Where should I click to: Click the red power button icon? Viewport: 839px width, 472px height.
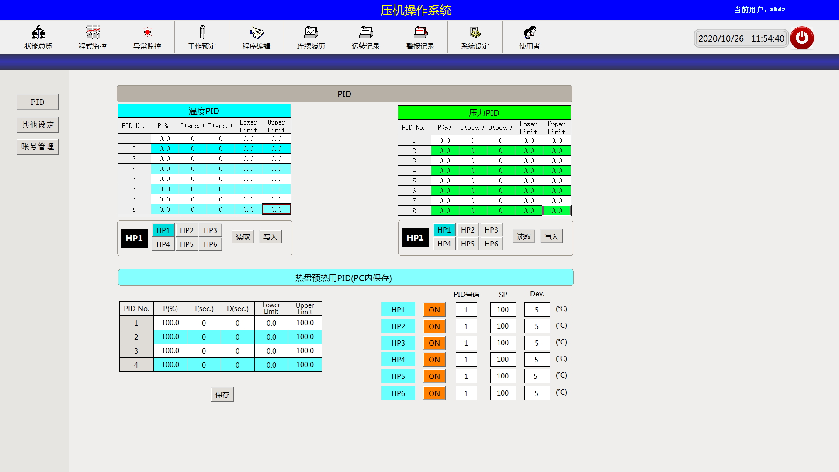point(802,38)
